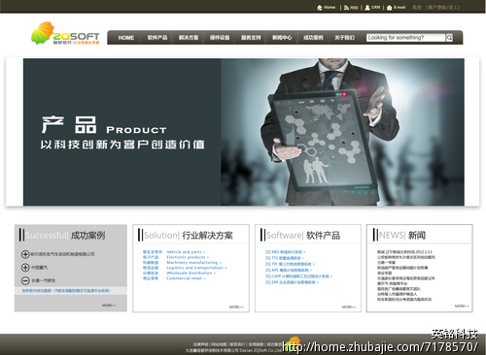Open the 服务支持 navigation menu item
Screen dimensions: 486x355
[251, 38]
